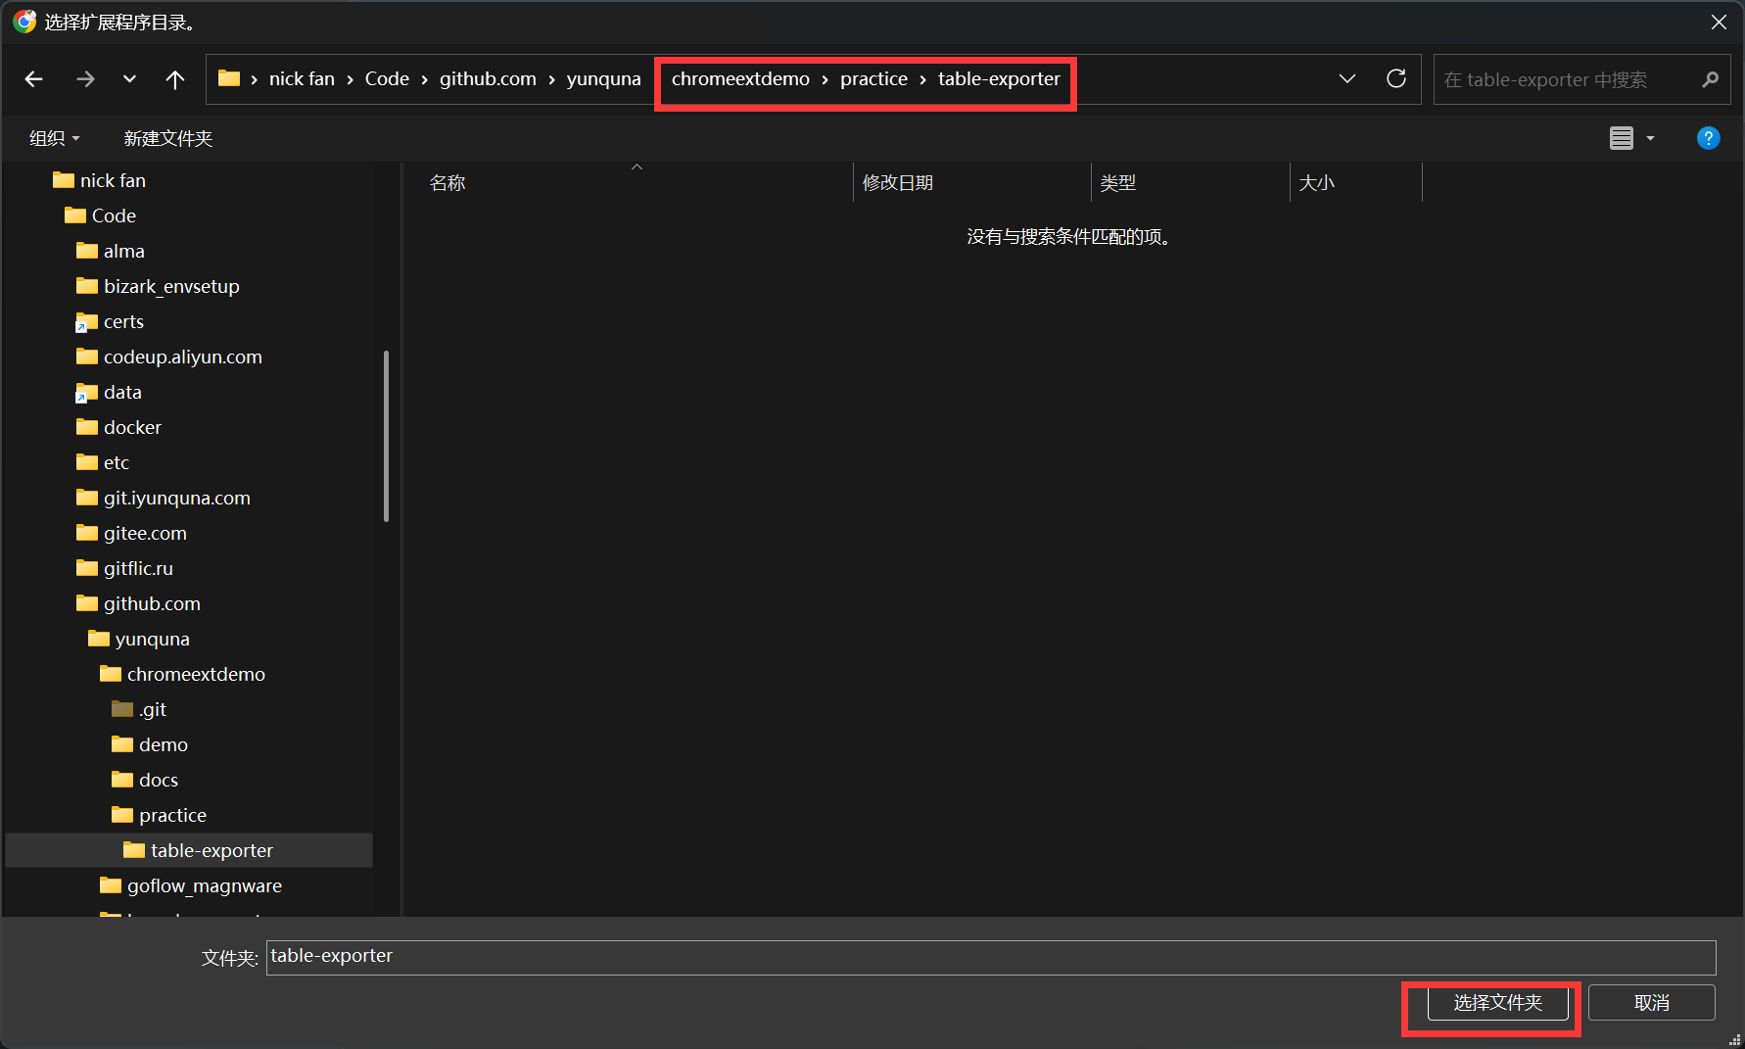Click the Forward navigation arrow
Viewport: 1745px width, 1049px height.
85,79
